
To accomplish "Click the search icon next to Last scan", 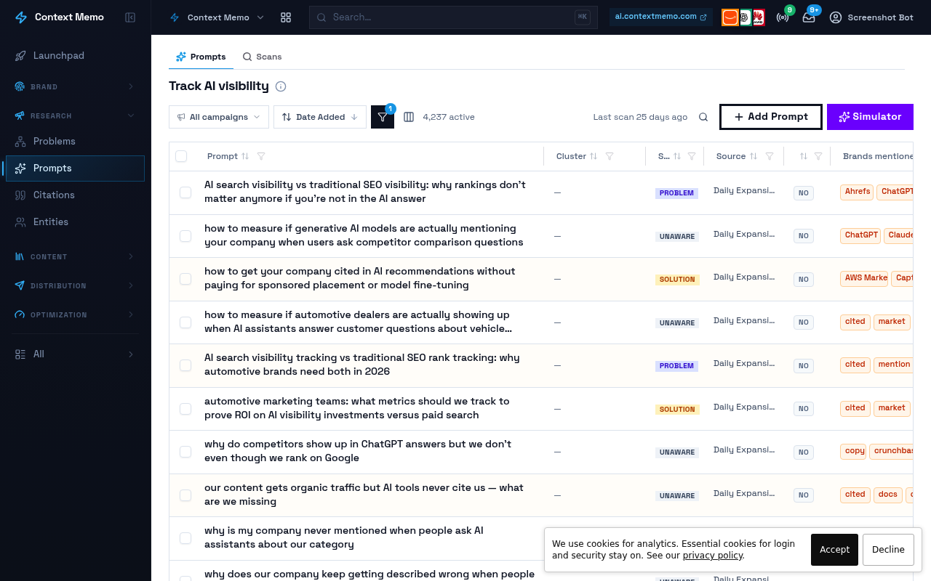I will click(703, 117).
